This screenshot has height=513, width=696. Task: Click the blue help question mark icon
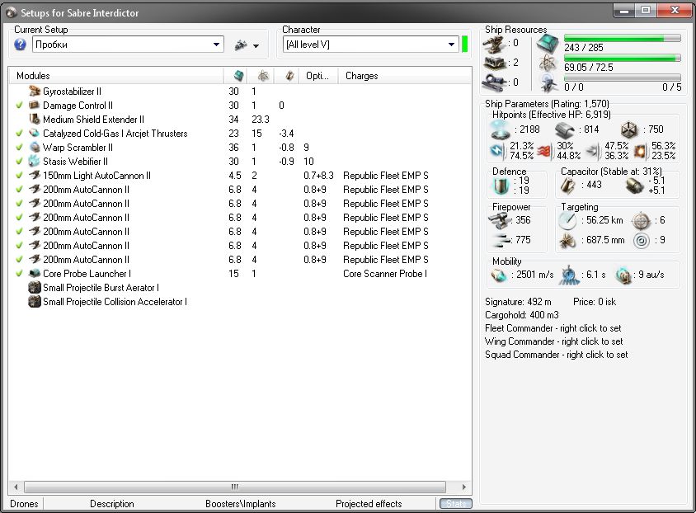point(20,45)
